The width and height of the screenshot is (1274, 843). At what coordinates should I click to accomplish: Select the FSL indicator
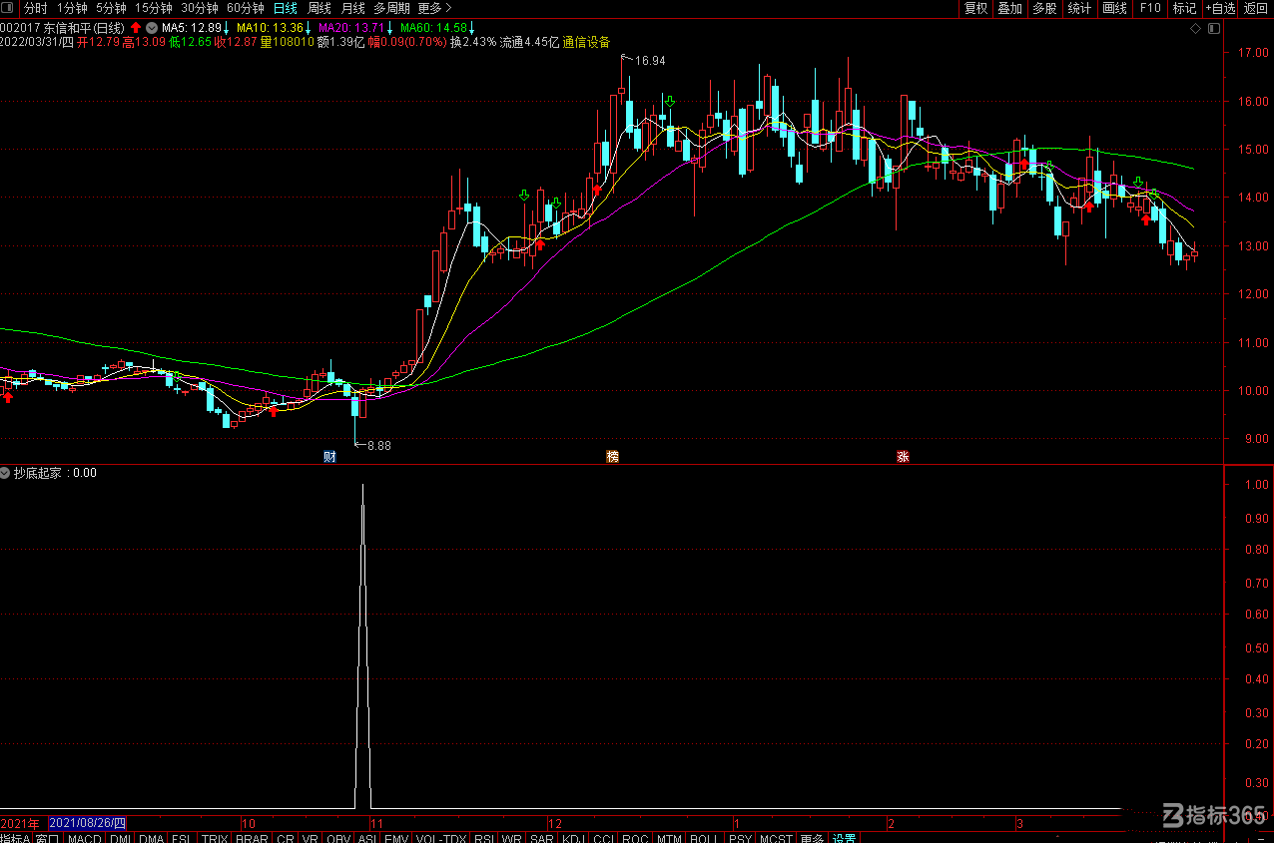(x=183, y=838)
